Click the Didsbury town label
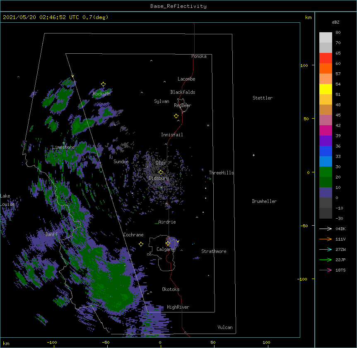This screenshot has width=357, height=348. pyautogui.click(x=159, y=178)
